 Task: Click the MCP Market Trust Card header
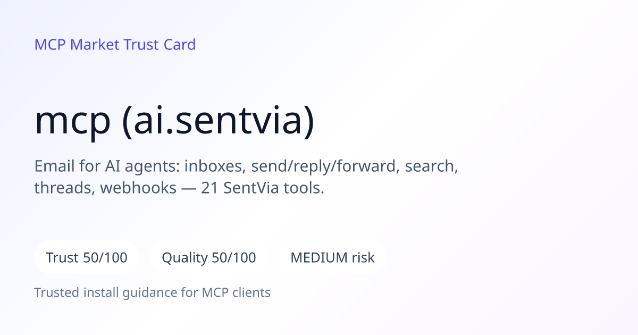point(115,44)
